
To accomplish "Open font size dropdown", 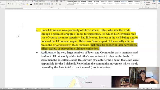I will click(x=21, y=1).
